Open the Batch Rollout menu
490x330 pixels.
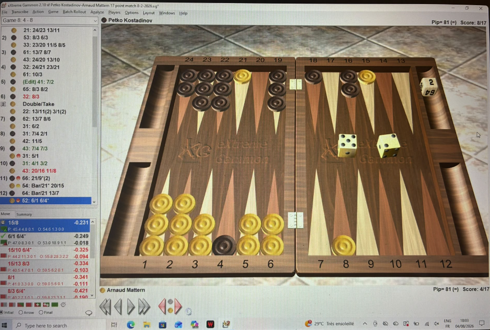coord(74,12)
